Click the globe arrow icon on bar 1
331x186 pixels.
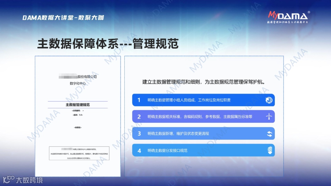pyautogui.click(x=268, y=100)
